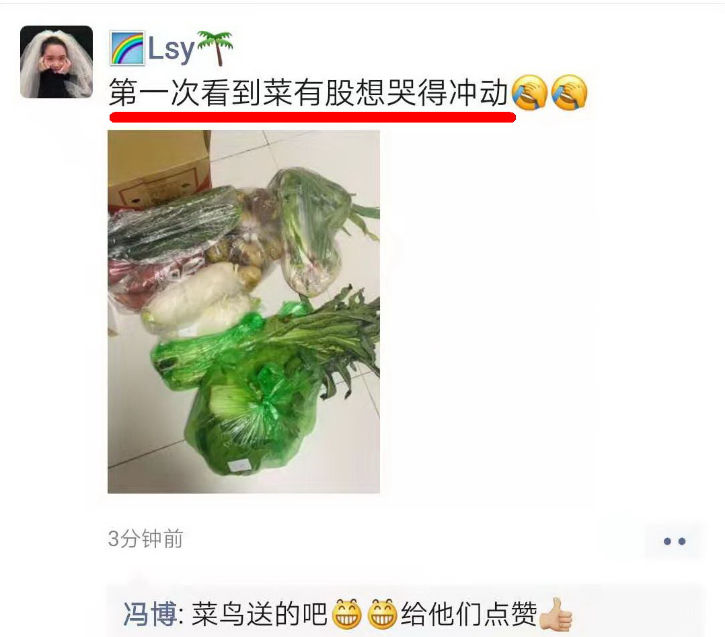This screenshot has height=637, width=725.
Task: Open Lsy's profile avatar photo
Action: [56, 62]
